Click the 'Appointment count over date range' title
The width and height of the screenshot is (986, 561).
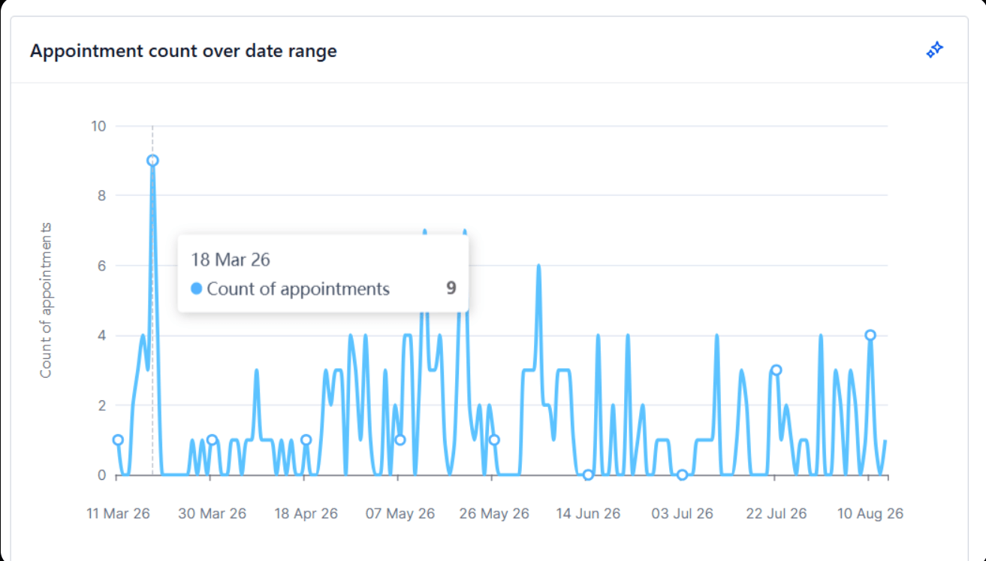[x=183, y=51]
